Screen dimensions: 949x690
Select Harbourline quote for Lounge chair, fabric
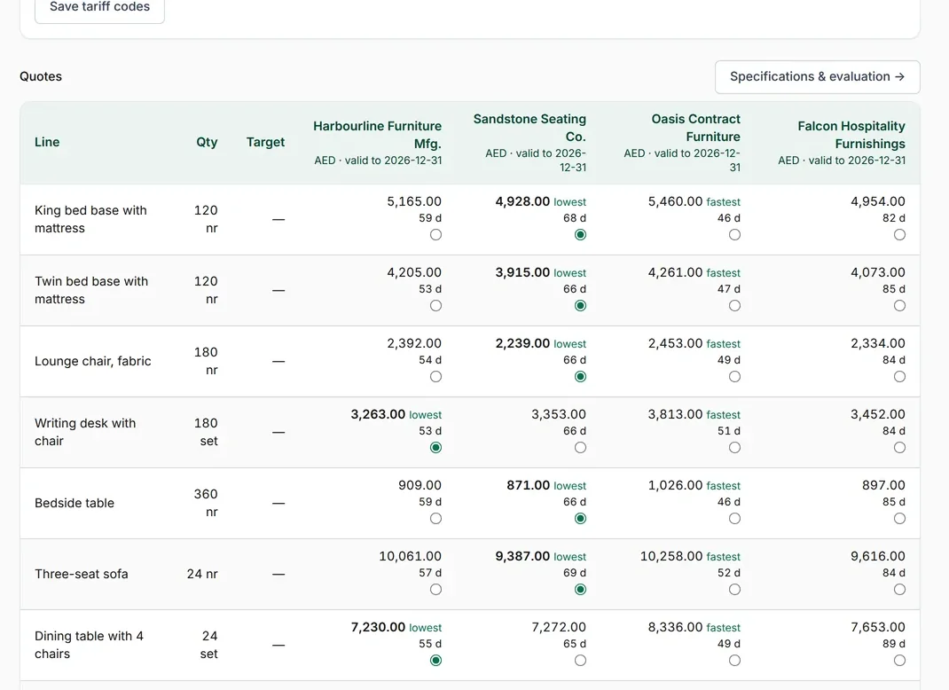[435, 376]
